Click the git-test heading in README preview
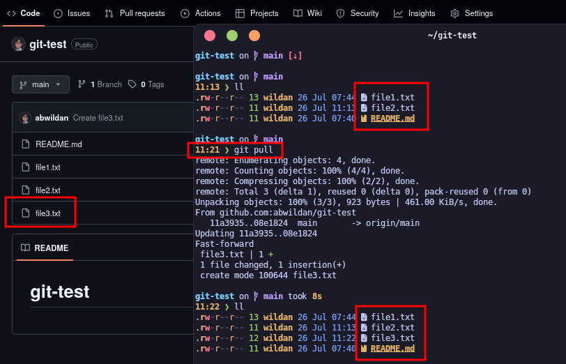The height and width of the screenshot is (364, 566). (x=60, y=291)
